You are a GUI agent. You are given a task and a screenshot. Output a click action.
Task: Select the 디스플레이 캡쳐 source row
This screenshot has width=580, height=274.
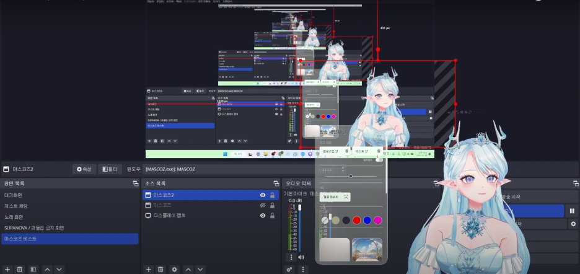coord(211,216)
